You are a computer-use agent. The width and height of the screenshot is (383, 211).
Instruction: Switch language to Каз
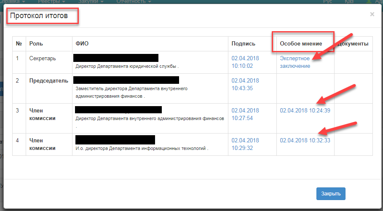click(349, 2)
